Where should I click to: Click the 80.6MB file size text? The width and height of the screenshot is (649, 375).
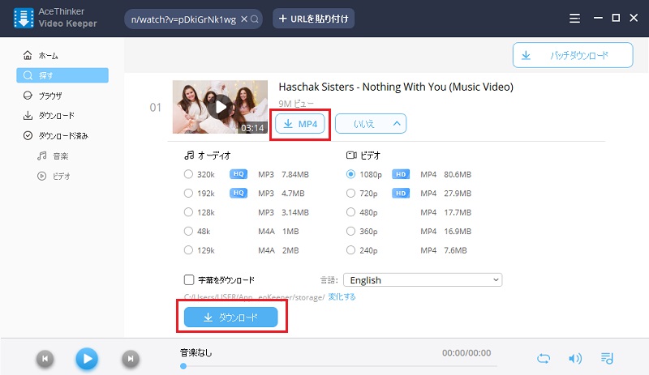[458, 174]
